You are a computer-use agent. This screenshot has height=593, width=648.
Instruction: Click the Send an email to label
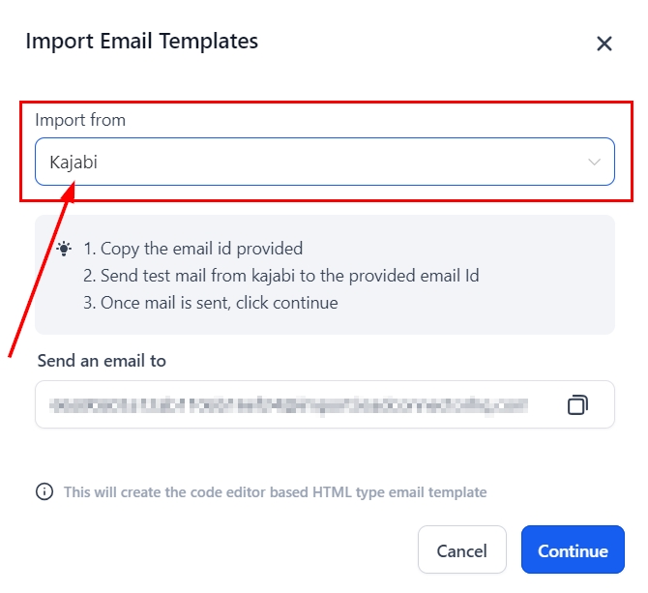click(102, 361)
